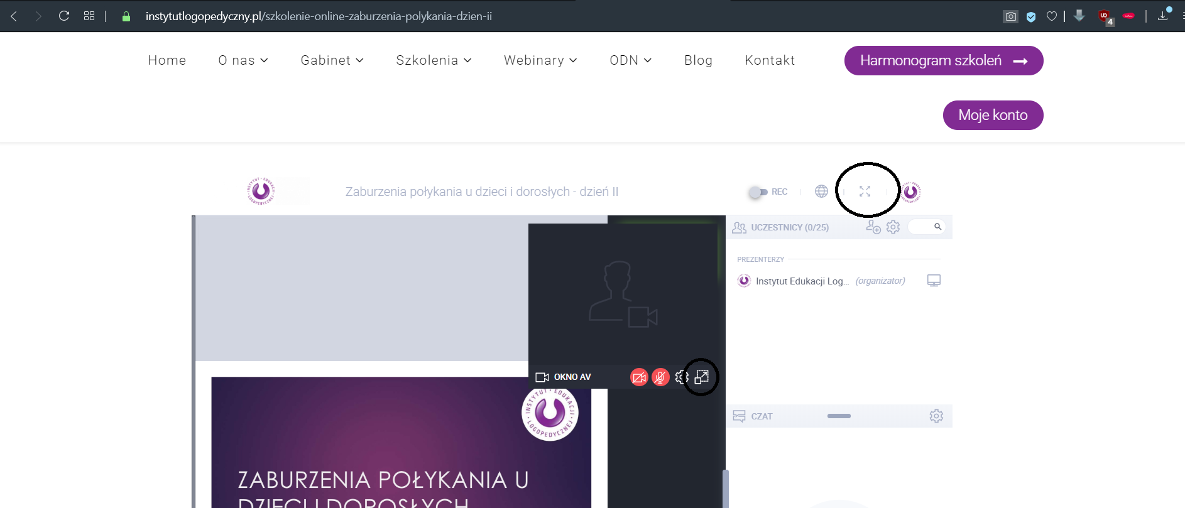Toggle the REC recording switch

click(x=758, y=192)
